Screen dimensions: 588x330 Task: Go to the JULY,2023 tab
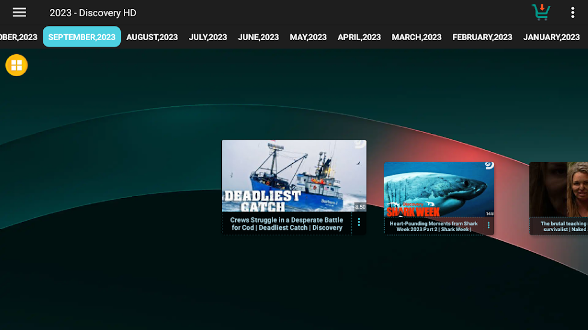pos(208,37)
